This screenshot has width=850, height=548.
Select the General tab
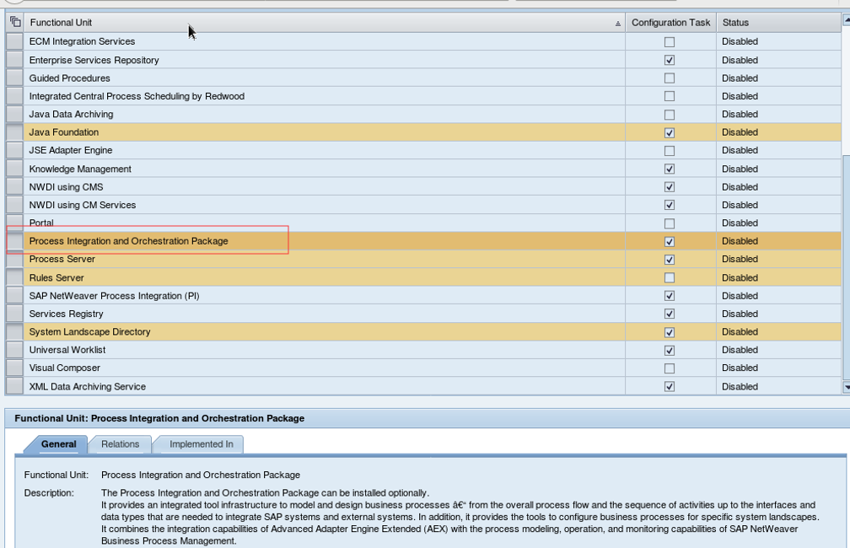pos(61,444)
